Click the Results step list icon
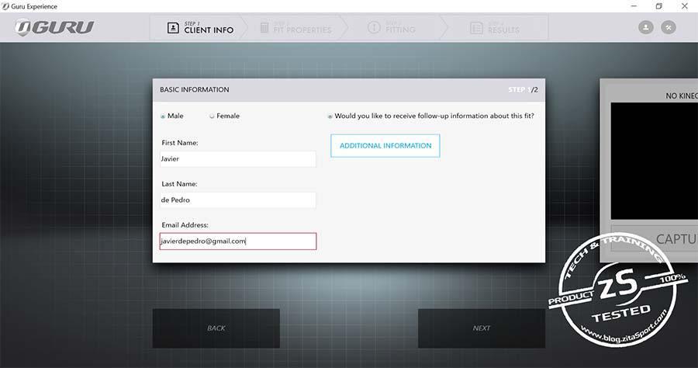The height and width of the screenshot is (368, 698). 476,28
